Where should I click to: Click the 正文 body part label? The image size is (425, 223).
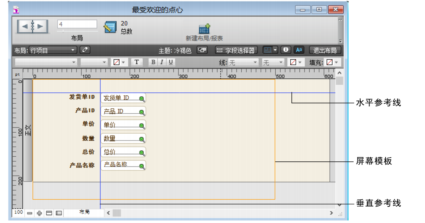point(28,130)
